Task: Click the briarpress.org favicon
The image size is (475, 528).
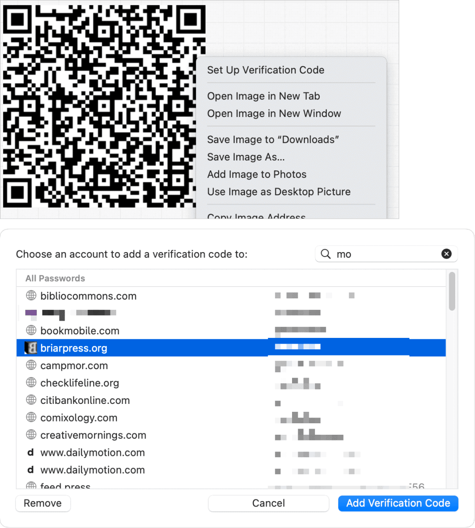Action: coord(31,348)
